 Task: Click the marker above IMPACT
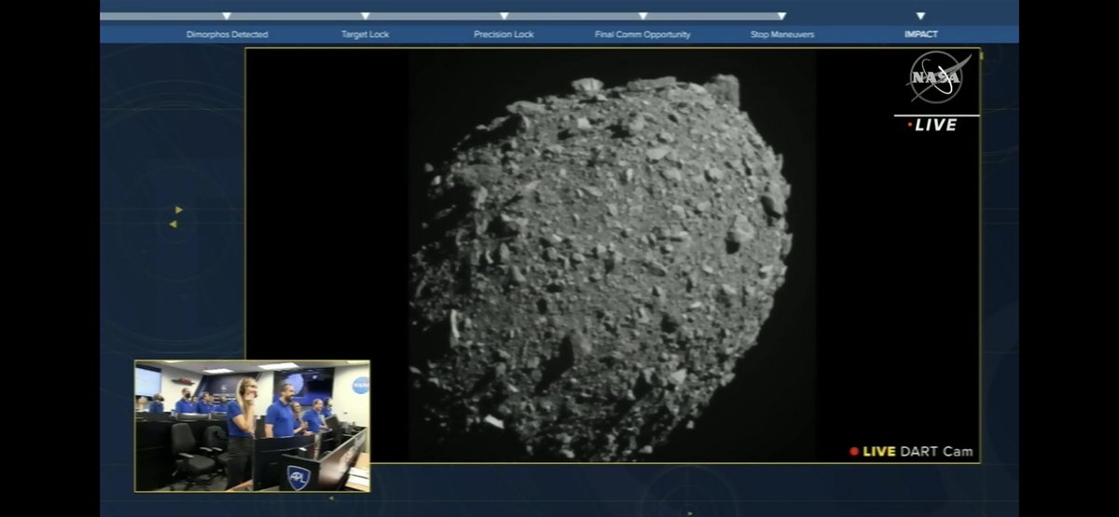tap(920, 16)
